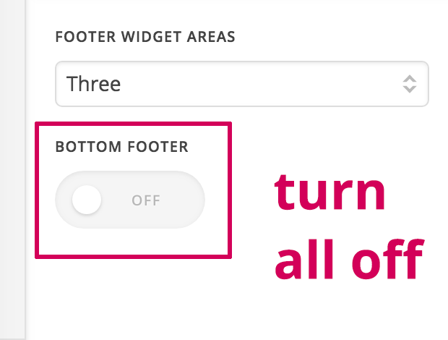Viewport: 448px width, 340px height.
Task: Click the OFF label on the footer switch
Action: tap(146, 200)
